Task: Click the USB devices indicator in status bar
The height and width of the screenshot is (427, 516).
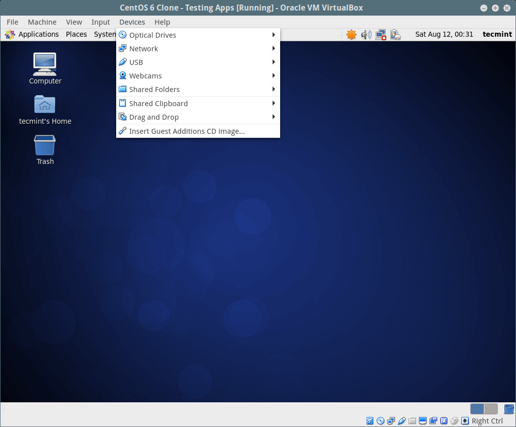Action: pos(402,421)
